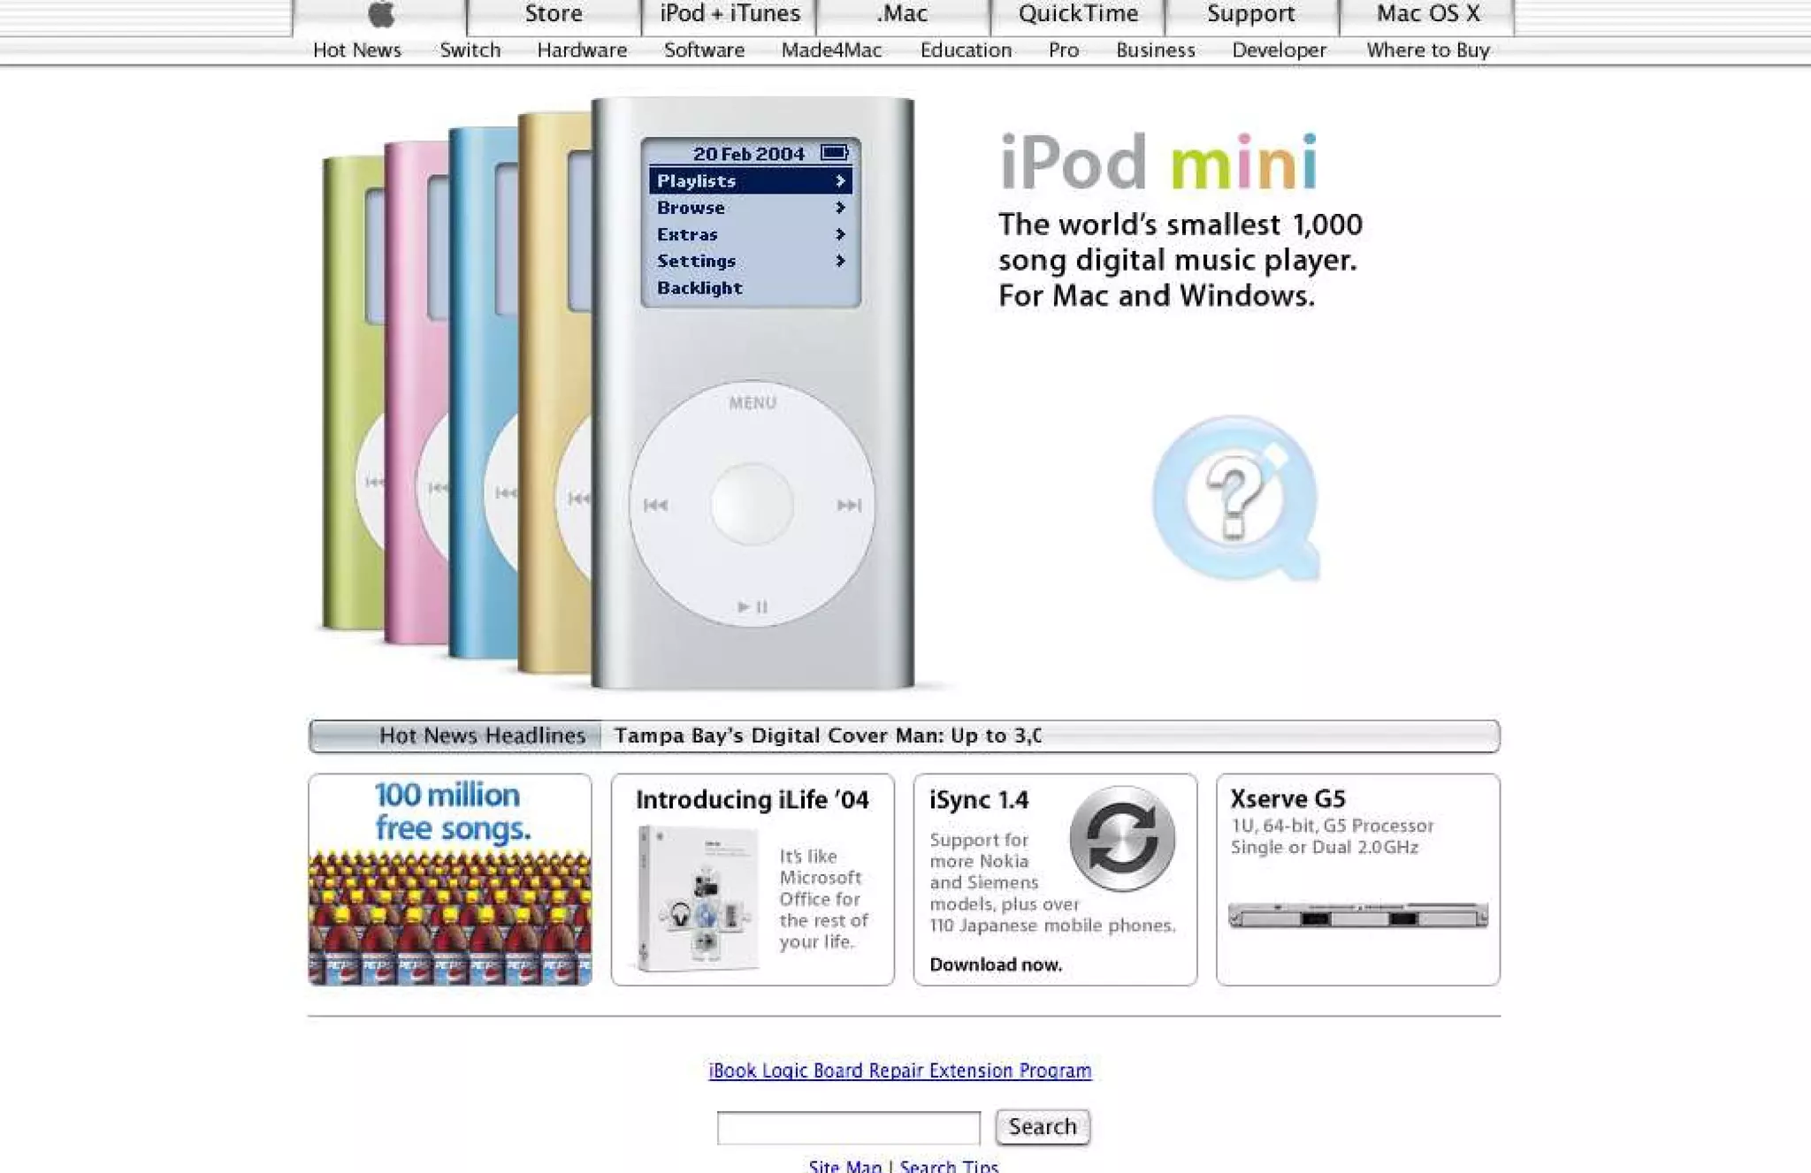The height and width of the screenshot is (1173, 1811).
Task: Click the gold iPod mini
Action: pos(554,393)
